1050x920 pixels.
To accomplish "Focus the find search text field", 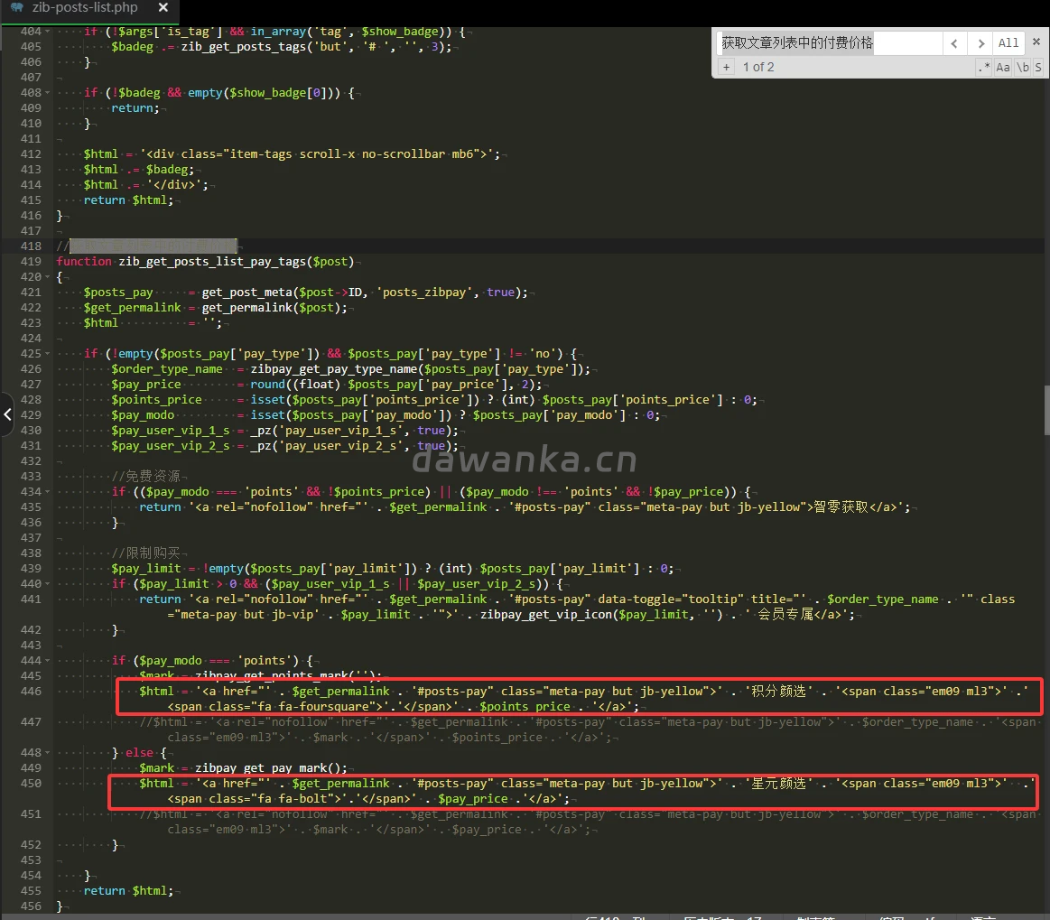I will point(829,42).
